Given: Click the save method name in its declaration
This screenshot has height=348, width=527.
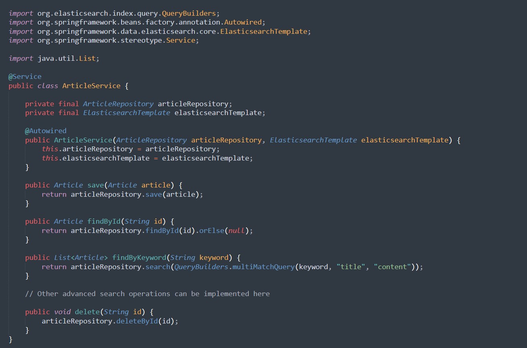Looking at the screenshot, I should [95, 185].
